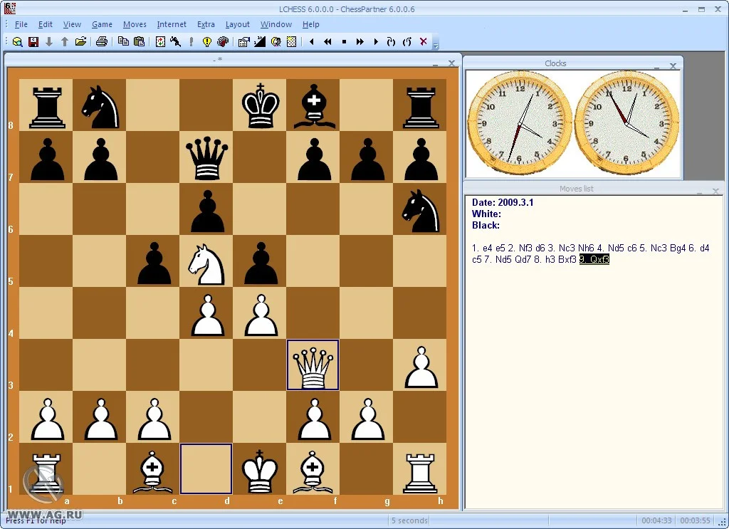
Task: Select the white bishop on c1
Action: (x=154, y=468)
